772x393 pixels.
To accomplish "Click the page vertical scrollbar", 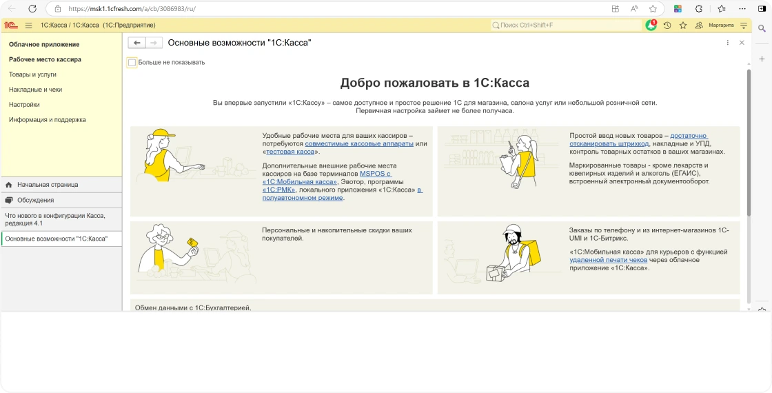I will [x=749, y=143].
